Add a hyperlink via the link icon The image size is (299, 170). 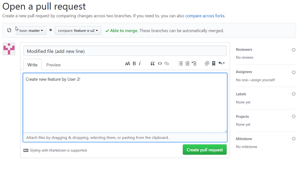(167, 63)
